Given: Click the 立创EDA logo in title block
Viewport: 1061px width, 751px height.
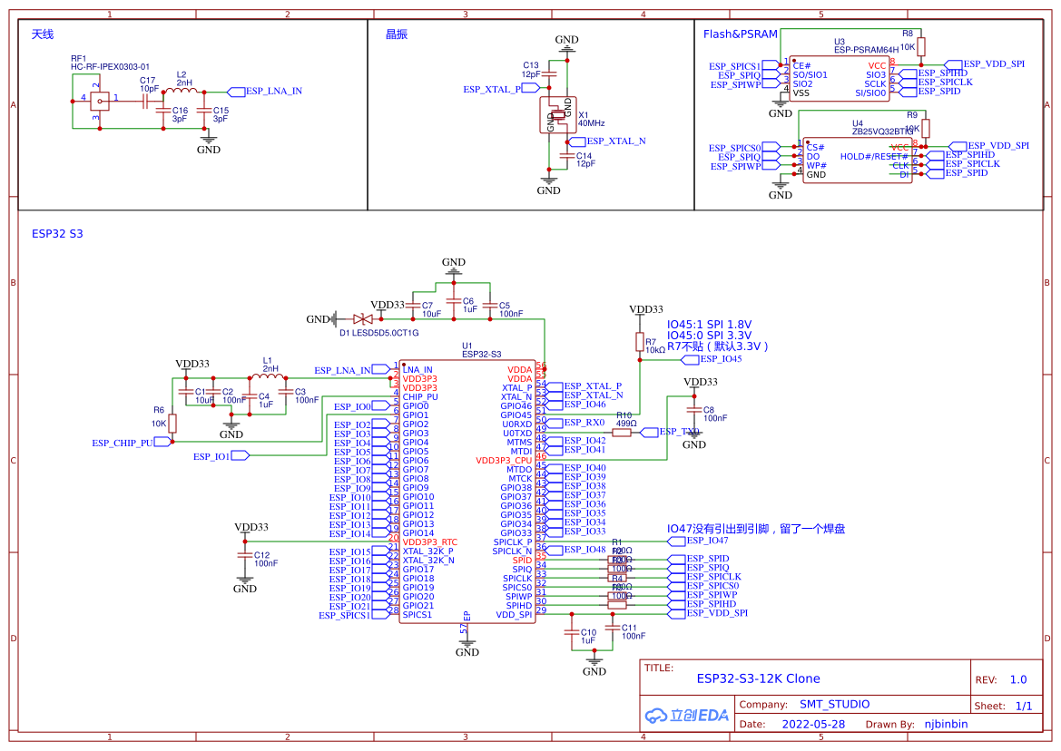Looking at the screenshot, I should [x=687, y=716].
